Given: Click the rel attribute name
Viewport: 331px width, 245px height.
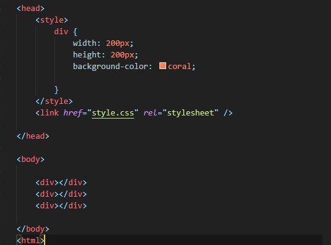Looking at the screenshot, I should 150,113.
